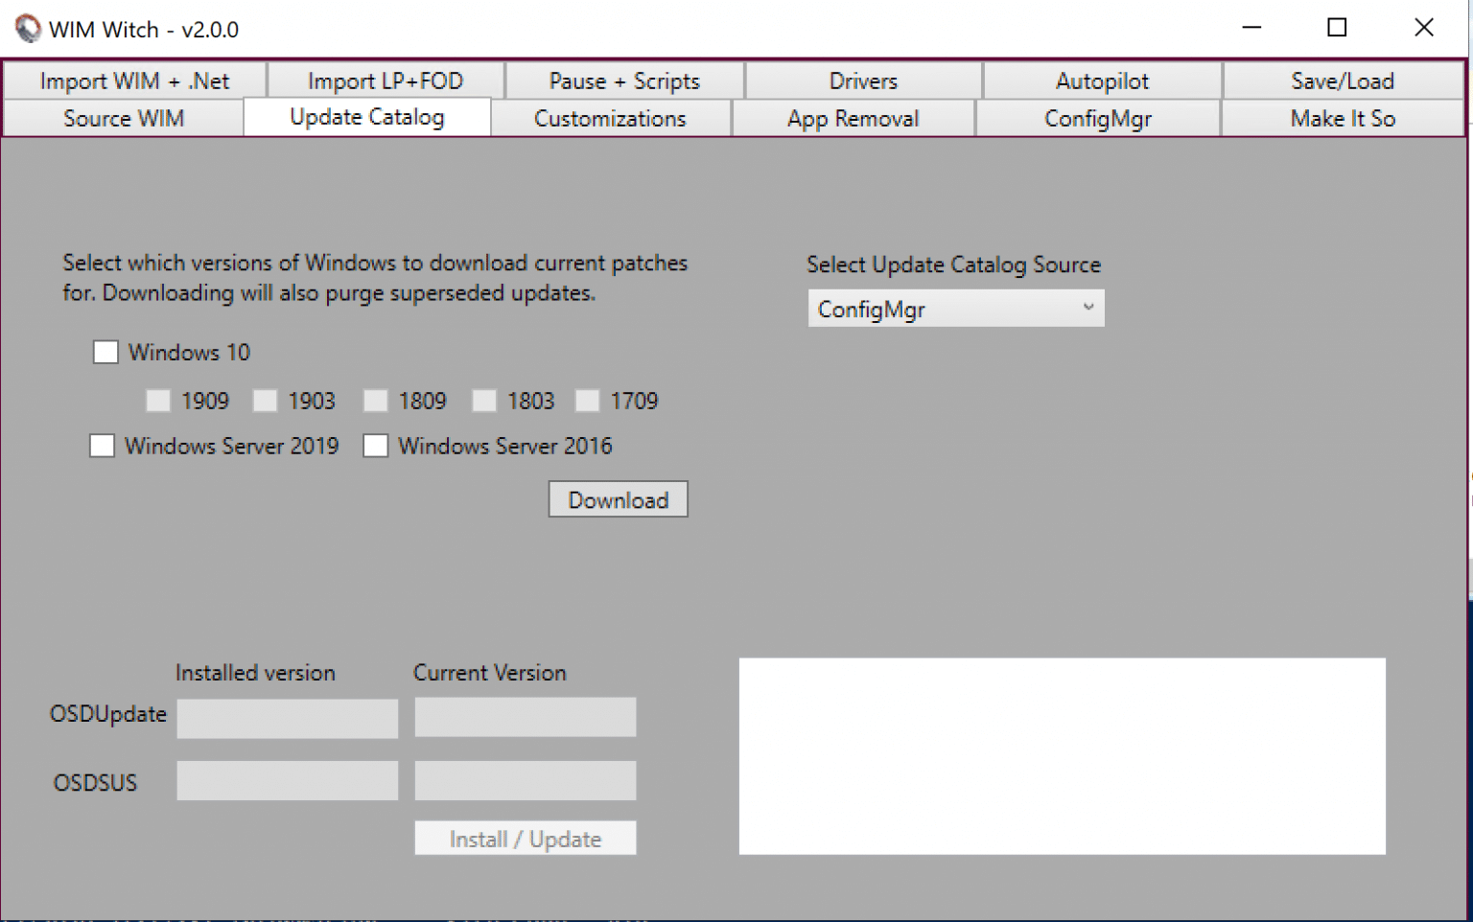Toggle the 1909 version checkbox
Viewport: 1473px width, 922px height.
[x=158, y=401]
